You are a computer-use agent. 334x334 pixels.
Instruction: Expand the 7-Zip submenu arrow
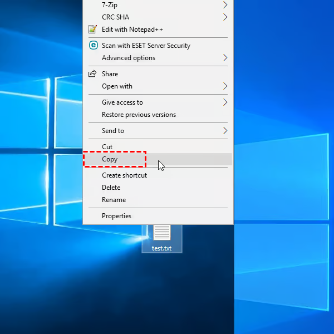point(225,5)
